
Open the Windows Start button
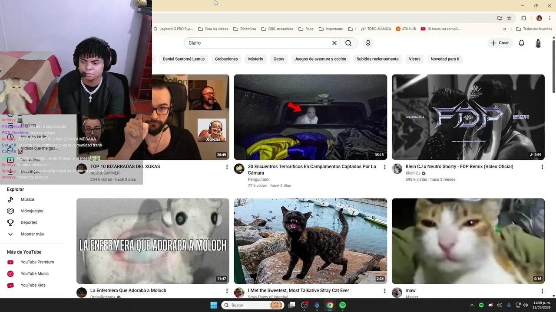click(214, 305)
